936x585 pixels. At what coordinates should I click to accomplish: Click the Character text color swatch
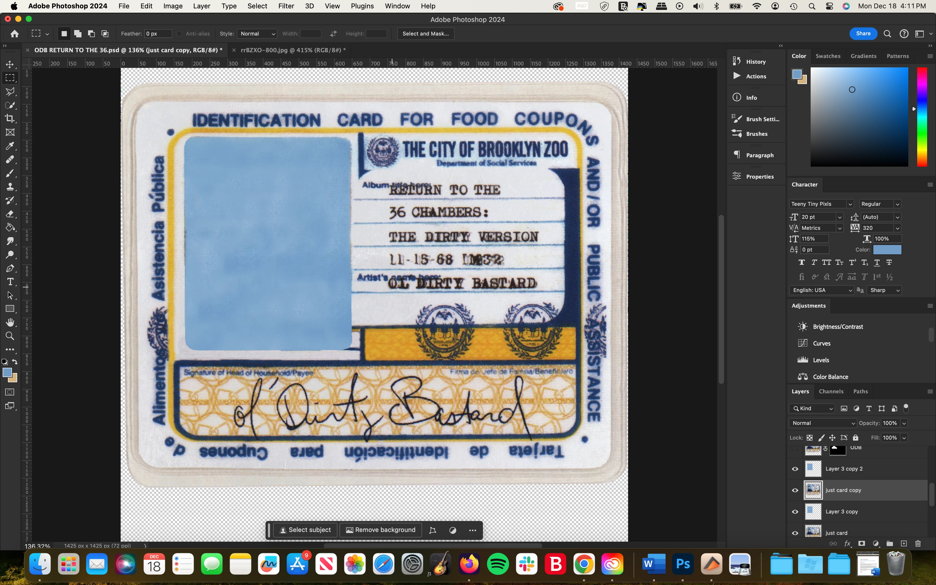(887, 250)
